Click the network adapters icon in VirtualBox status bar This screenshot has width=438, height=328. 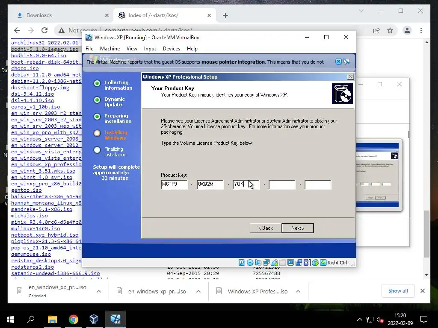[266, 263]
